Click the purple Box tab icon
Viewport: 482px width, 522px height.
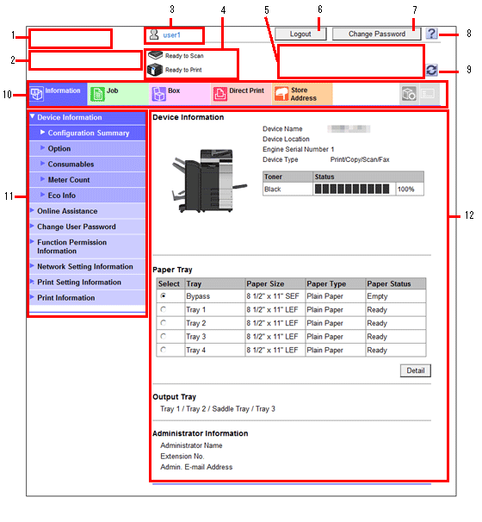(x=158, y=94)
